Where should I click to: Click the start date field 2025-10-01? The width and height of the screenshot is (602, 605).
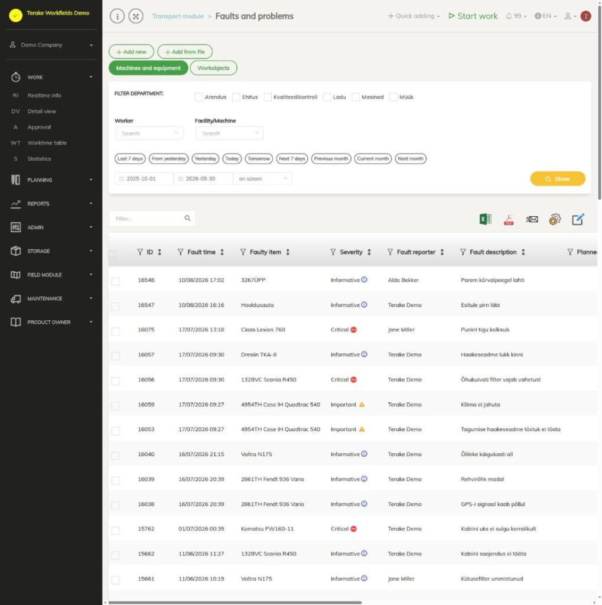click(144, 178)
